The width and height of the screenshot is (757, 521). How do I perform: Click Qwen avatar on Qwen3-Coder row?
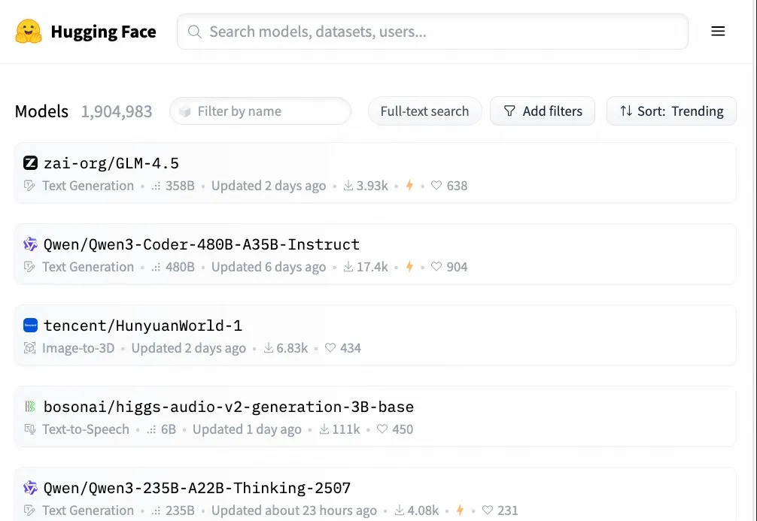30,244
